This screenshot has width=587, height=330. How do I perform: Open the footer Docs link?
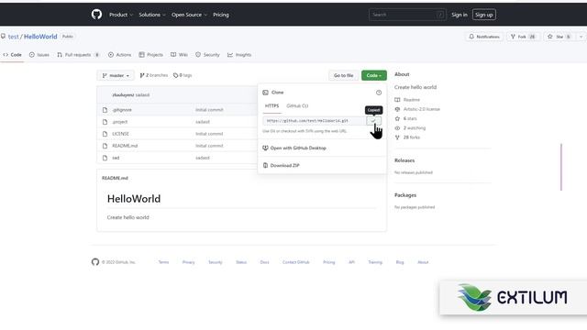[x=265, y=262]
